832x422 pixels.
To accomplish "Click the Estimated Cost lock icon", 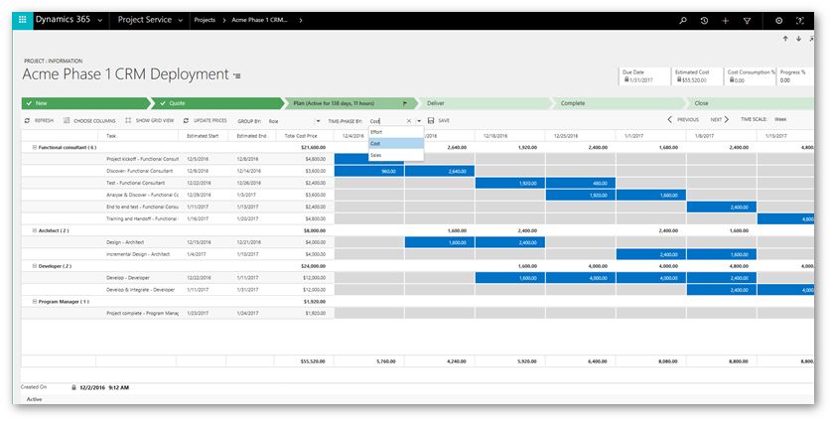I will 679,79.
